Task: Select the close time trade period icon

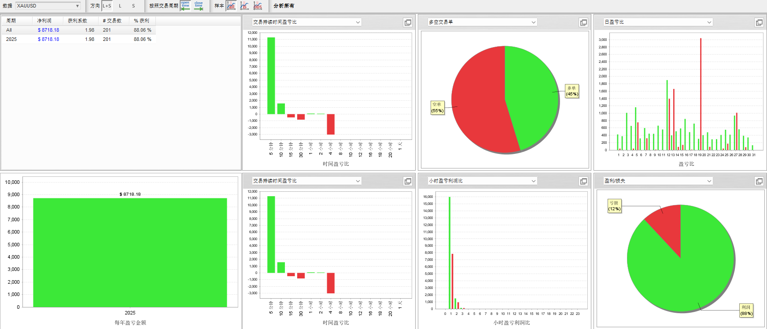Action: pos(199,6)
